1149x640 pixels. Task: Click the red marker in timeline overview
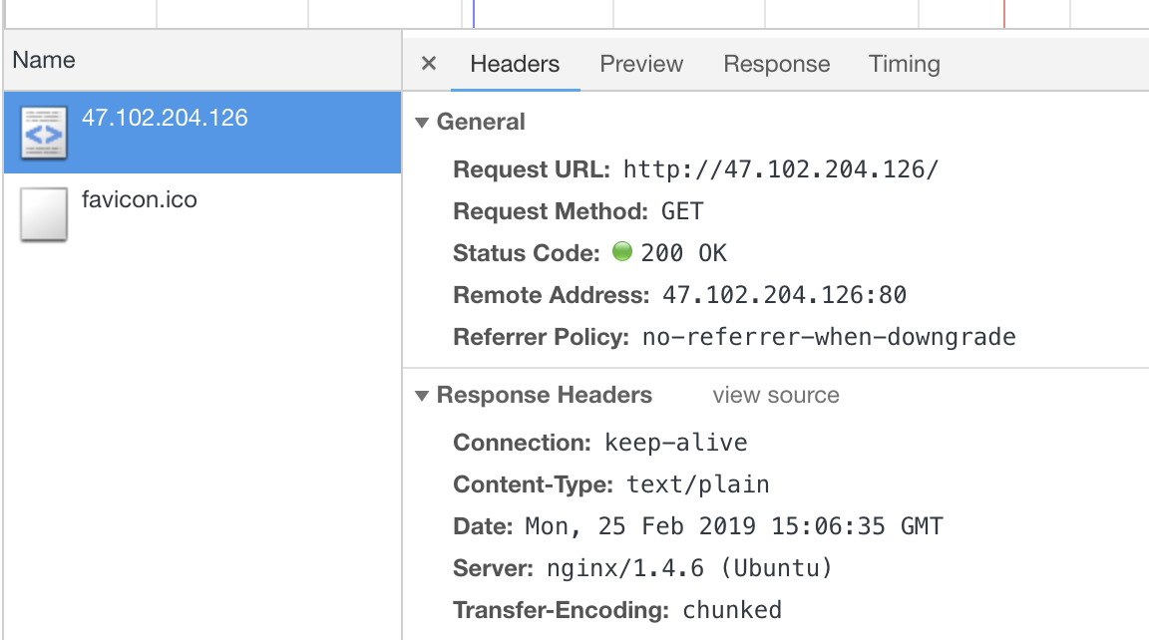pos(1004,14)
